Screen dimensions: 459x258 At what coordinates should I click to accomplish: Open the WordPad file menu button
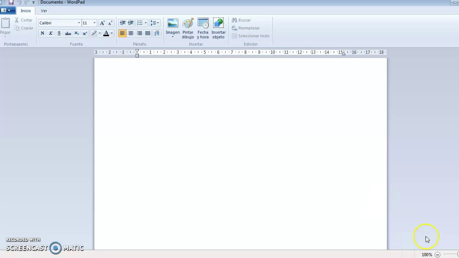click(x=8, y=10)
